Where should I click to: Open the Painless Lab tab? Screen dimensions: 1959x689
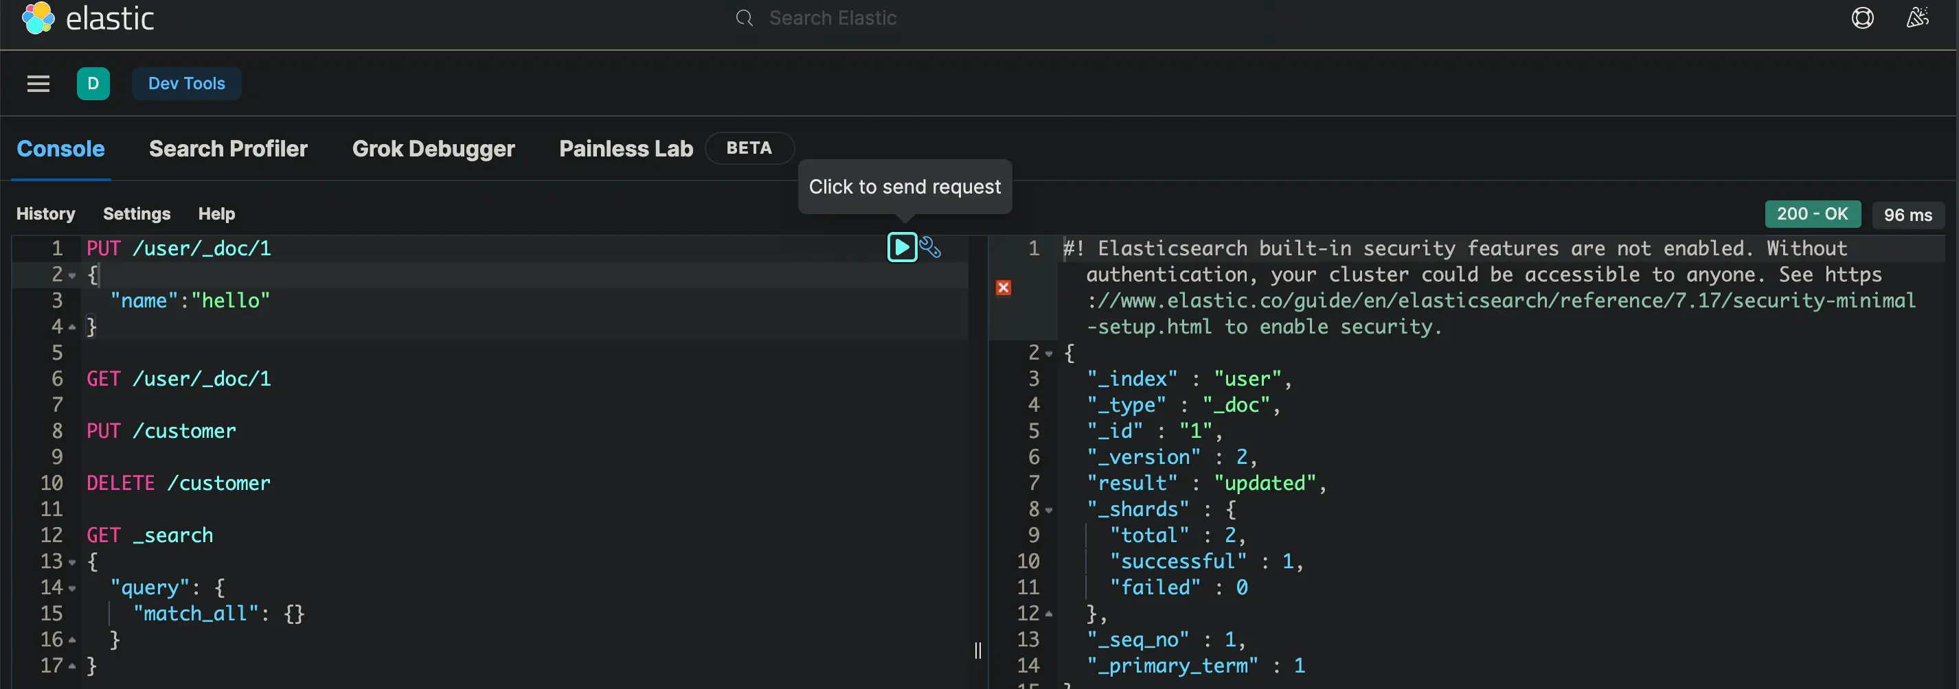(x=625, y=149)
